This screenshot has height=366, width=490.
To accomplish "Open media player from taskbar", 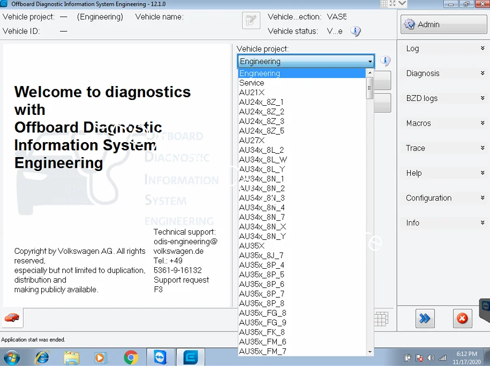I will point(101,357).
